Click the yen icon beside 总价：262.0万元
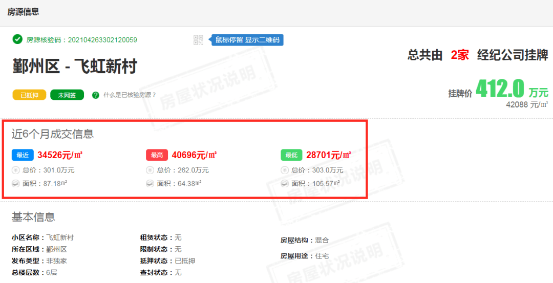553x283 pixels. coord(150,170)
